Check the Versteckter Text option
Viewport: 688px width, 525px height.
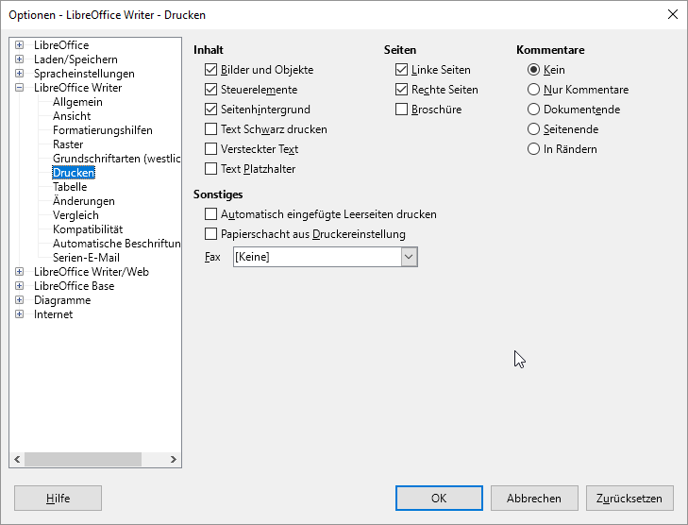[210, 149]
